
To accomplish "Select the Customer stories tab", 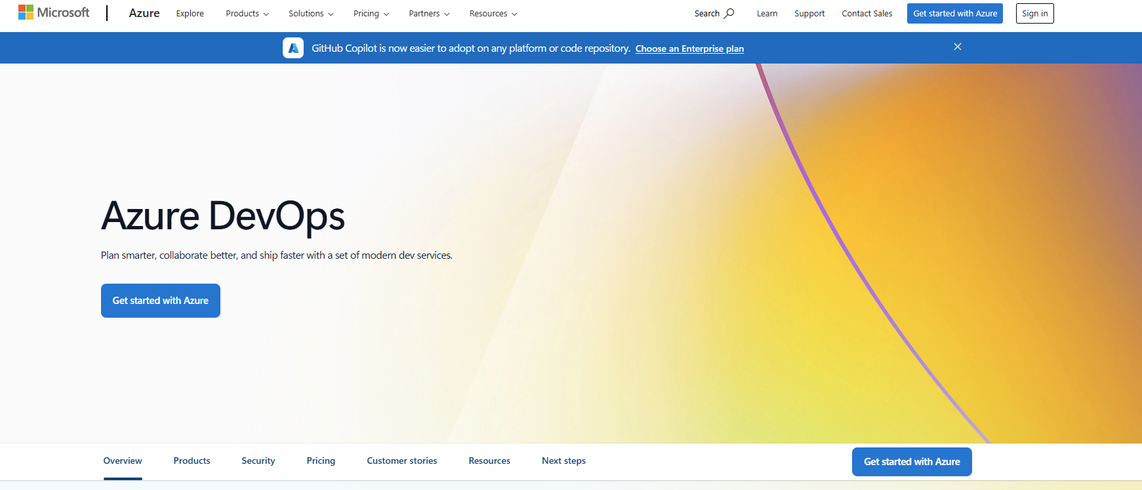I will pos(402,461).
